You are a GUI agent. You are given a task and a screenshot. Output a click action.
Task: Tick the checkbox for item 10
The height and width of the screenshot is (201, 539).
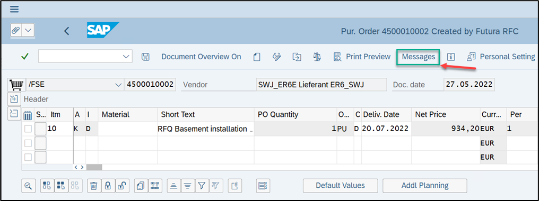click(x=28, y=129)
